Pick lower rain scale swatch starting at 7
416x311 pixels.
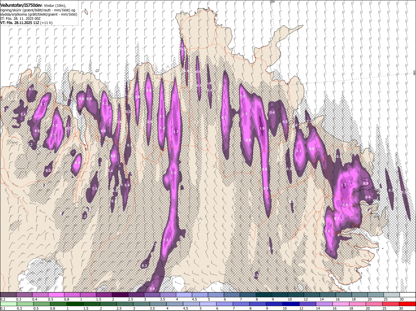click(x=241, y=304)
